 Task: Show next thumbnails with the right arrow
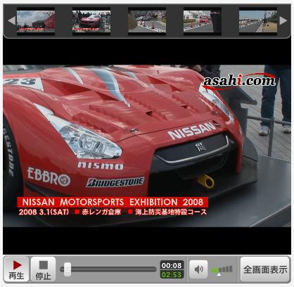(x=283, y=20)
